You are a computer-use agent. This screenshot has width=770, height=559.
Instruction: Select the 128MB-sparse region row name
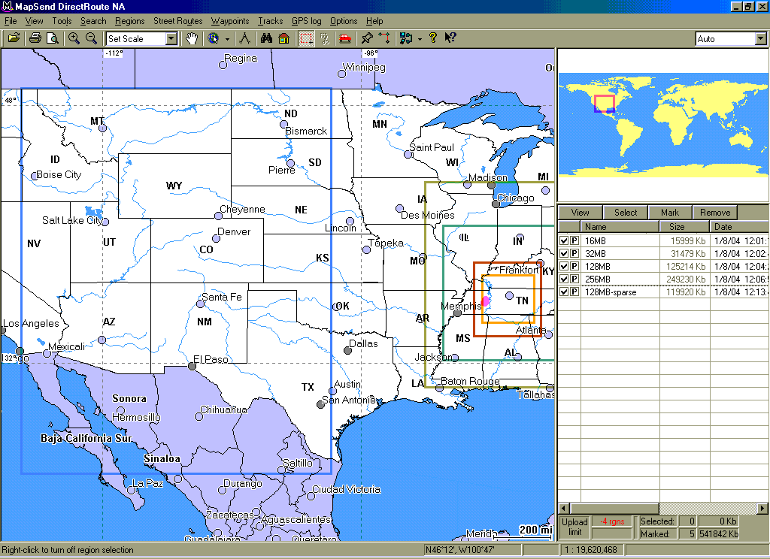tap(611, 292)
